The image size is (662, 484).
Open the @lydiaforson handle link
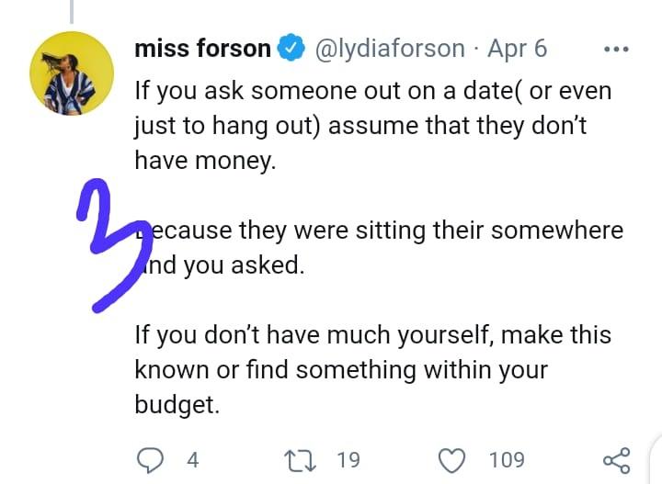tap(390, 49)
